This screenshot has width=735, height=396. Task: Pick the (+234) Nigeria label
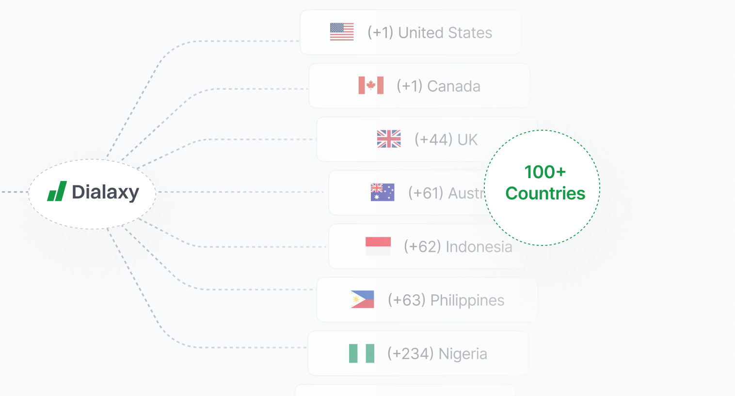pos(437,354)
